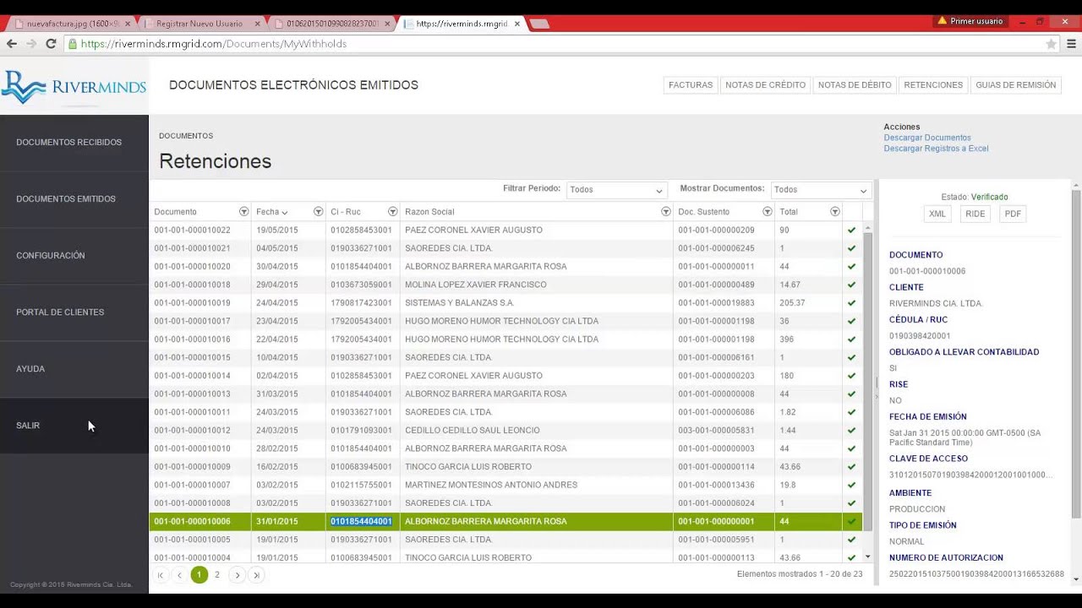1082x608 pixels.
Task: Select current page 1 button
Action: [x=199, y=575]
